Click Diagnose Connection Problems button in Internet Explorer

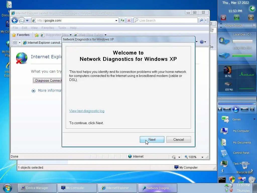(x=47, y=80)
